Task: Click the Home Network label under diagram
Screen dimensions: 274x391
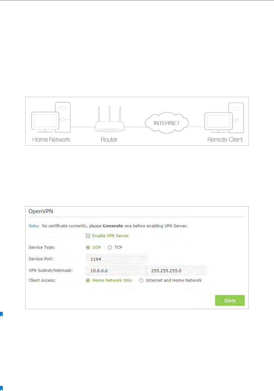Action: coord(51,140)
